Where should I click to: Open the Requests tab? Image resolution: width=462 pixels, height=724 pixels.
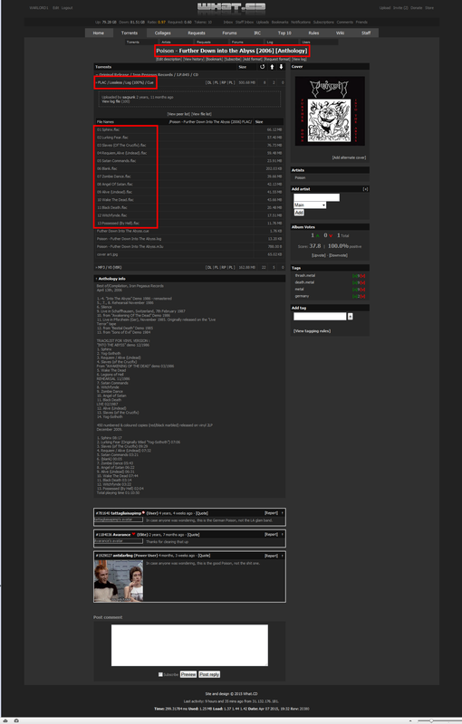(197, 33)
